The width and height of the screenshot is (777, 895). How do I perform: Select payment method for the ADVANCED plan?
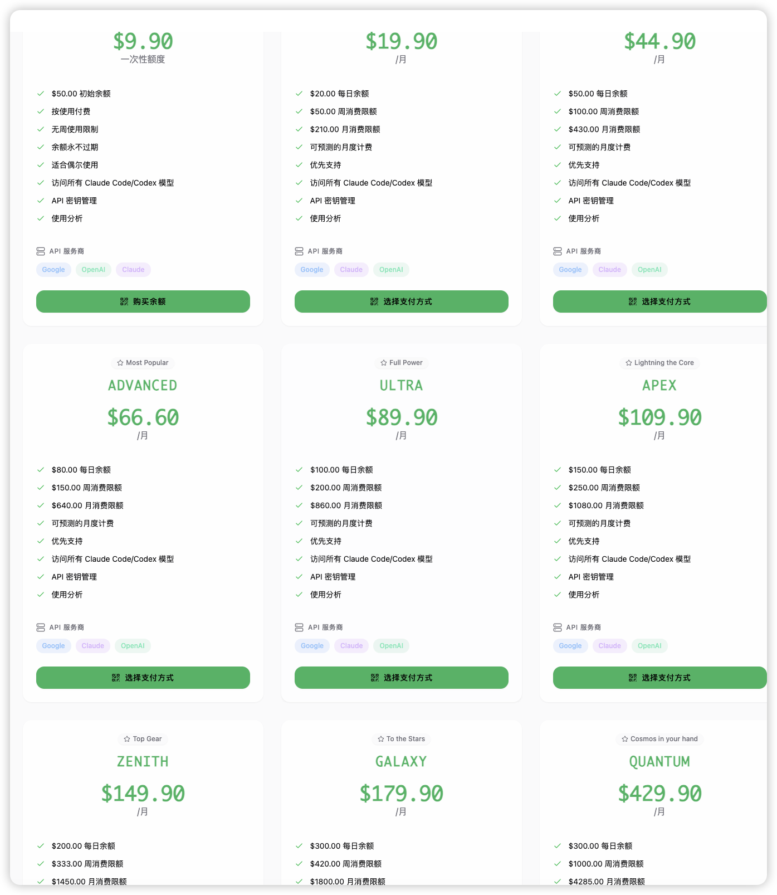click(143, 678)
